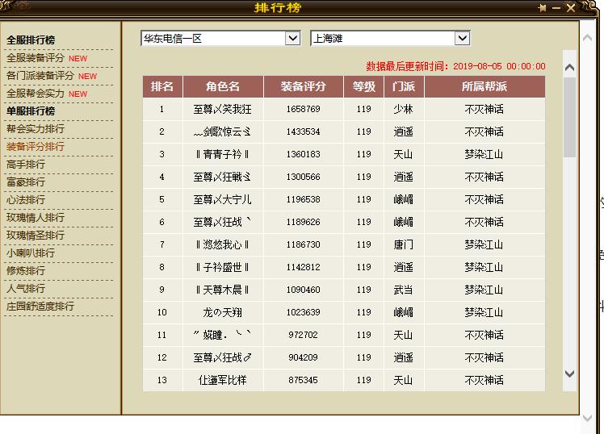Click the 排名 column header
604x434 pixels.
162,86
